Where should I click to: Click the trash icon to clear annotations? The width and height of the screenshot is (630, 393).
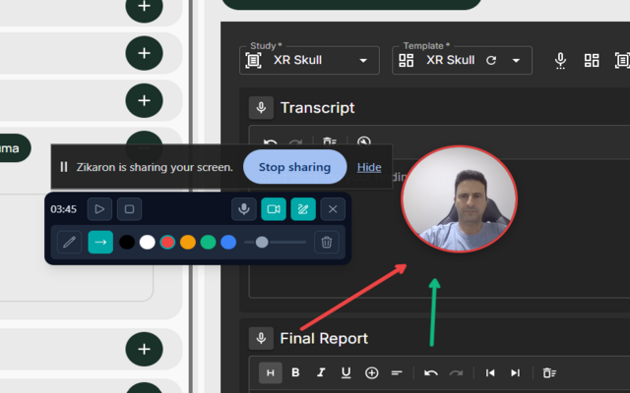pyautogui.click(x=327, y=243)
